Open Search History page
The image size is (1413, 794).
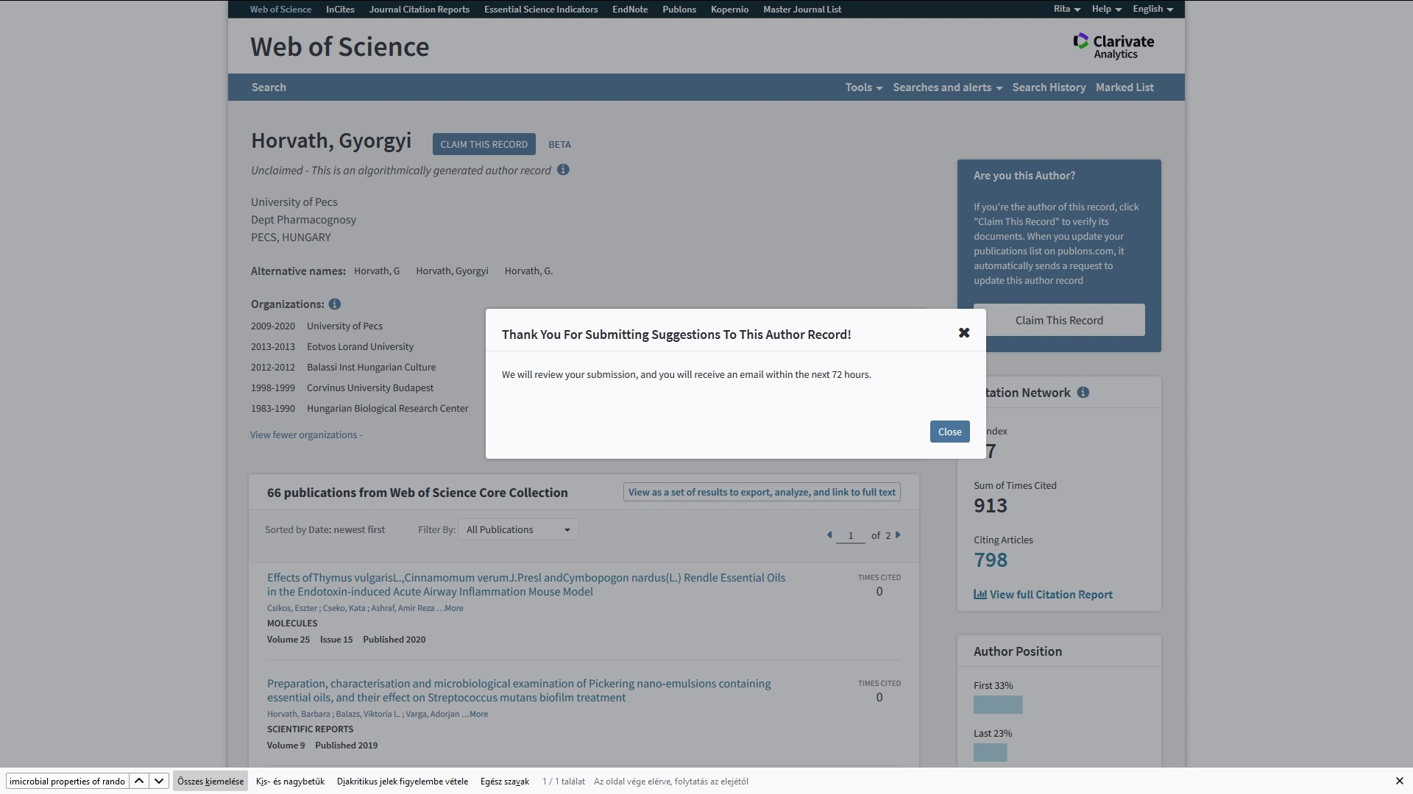(1049, 87)
